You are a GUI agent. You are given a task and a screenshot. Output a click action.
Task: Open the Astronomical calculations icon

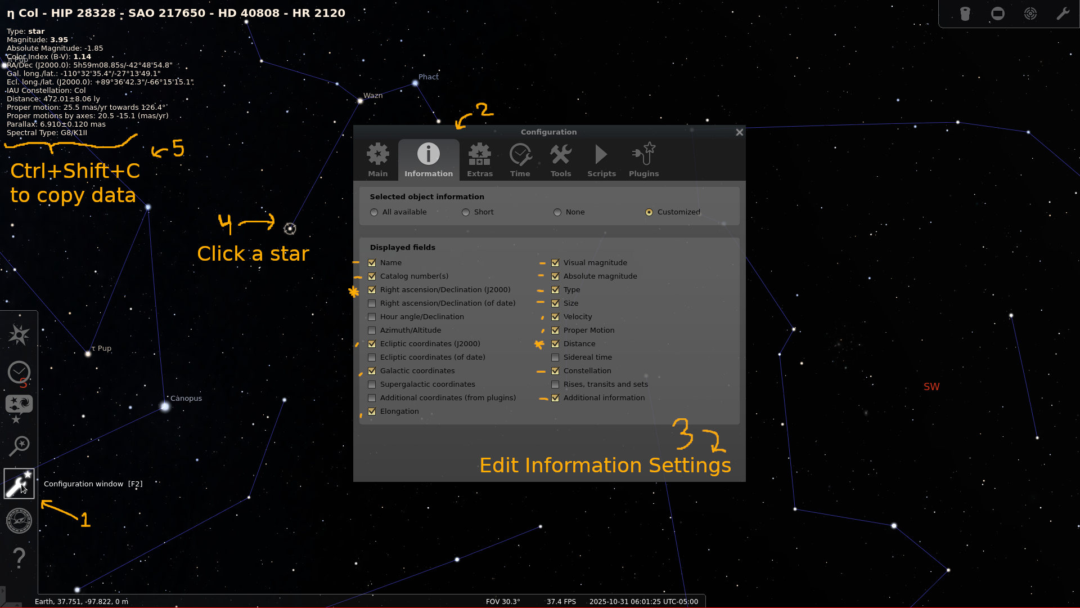pos(19,521)
